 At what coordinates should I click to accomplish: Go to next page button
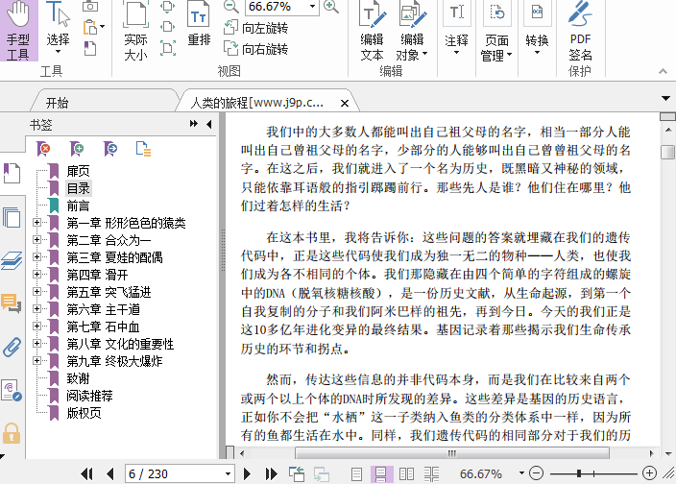click(x=247, y=474)
